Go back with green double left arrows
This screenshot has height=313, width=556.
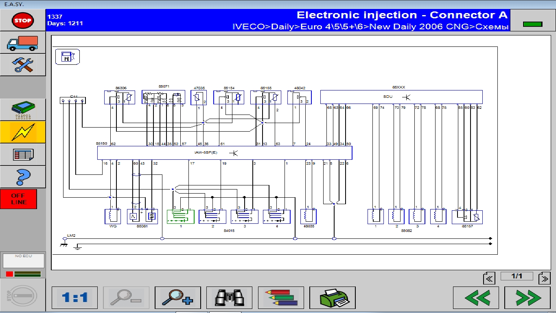pos(476,298)
